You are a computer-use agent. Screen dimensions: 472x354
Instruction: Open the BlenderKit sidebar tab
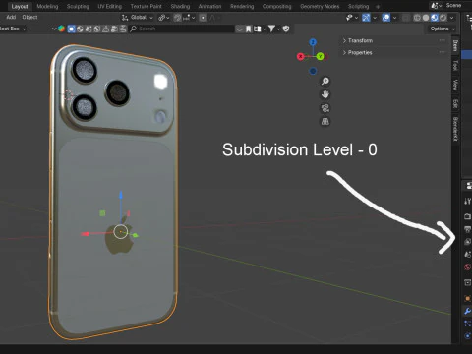point(455,129)
